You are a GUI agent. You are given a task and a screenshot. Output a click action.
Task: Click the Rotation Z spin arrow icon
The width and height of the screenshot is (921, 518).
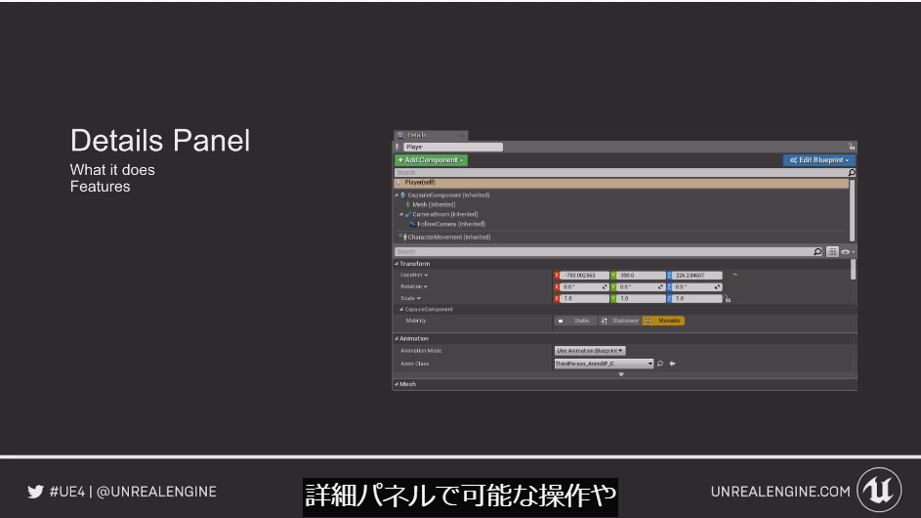pyautogui.click(x=717, y=287)
